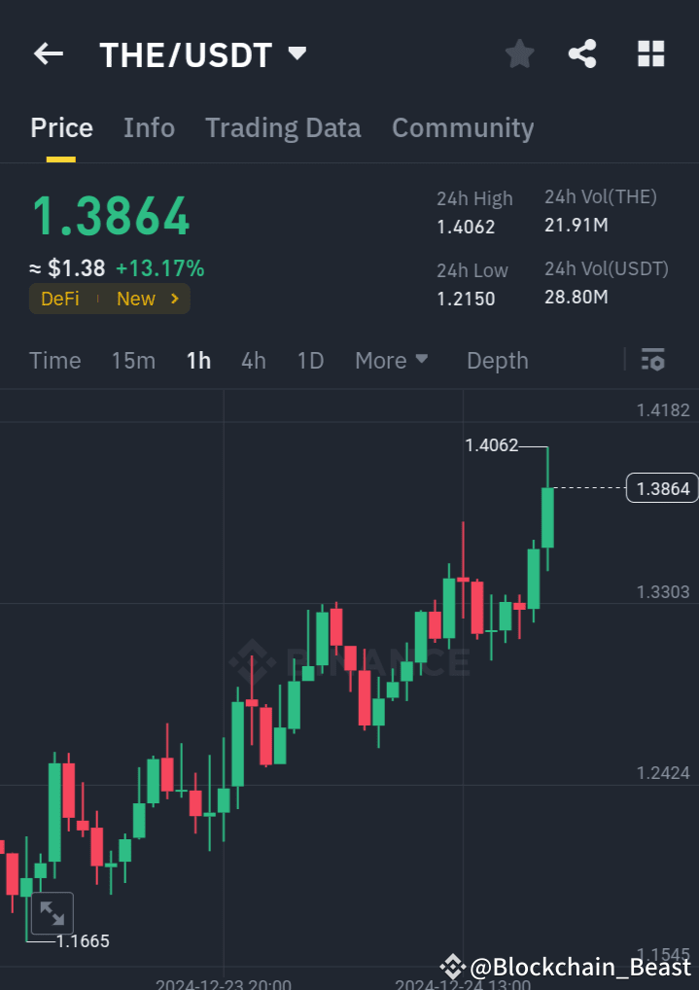This screenshot has height=990, width=699.
Task: Tap the back arrow to exit chart
Action: (48, 53)
